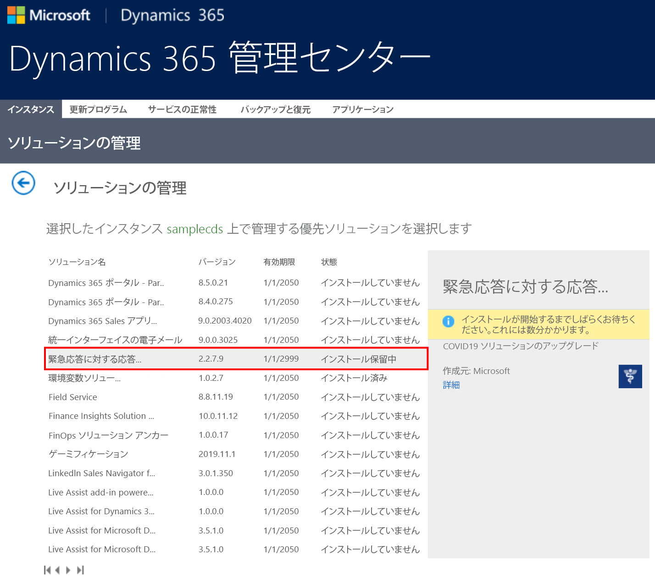Click バージョン column header
655x588 pixels.
pyautogui.click(x=217, y=262)
